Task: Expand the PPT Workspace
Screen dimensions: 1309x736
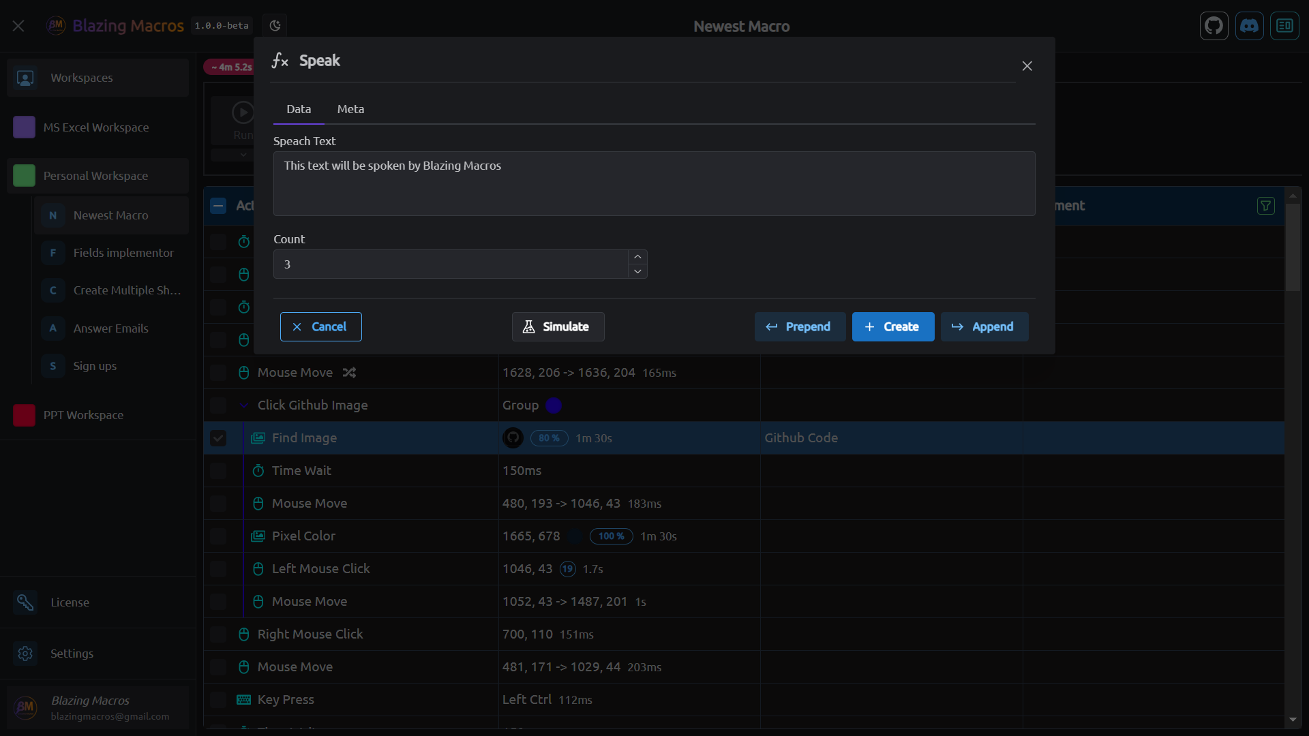Action: (x=97, y=415)
